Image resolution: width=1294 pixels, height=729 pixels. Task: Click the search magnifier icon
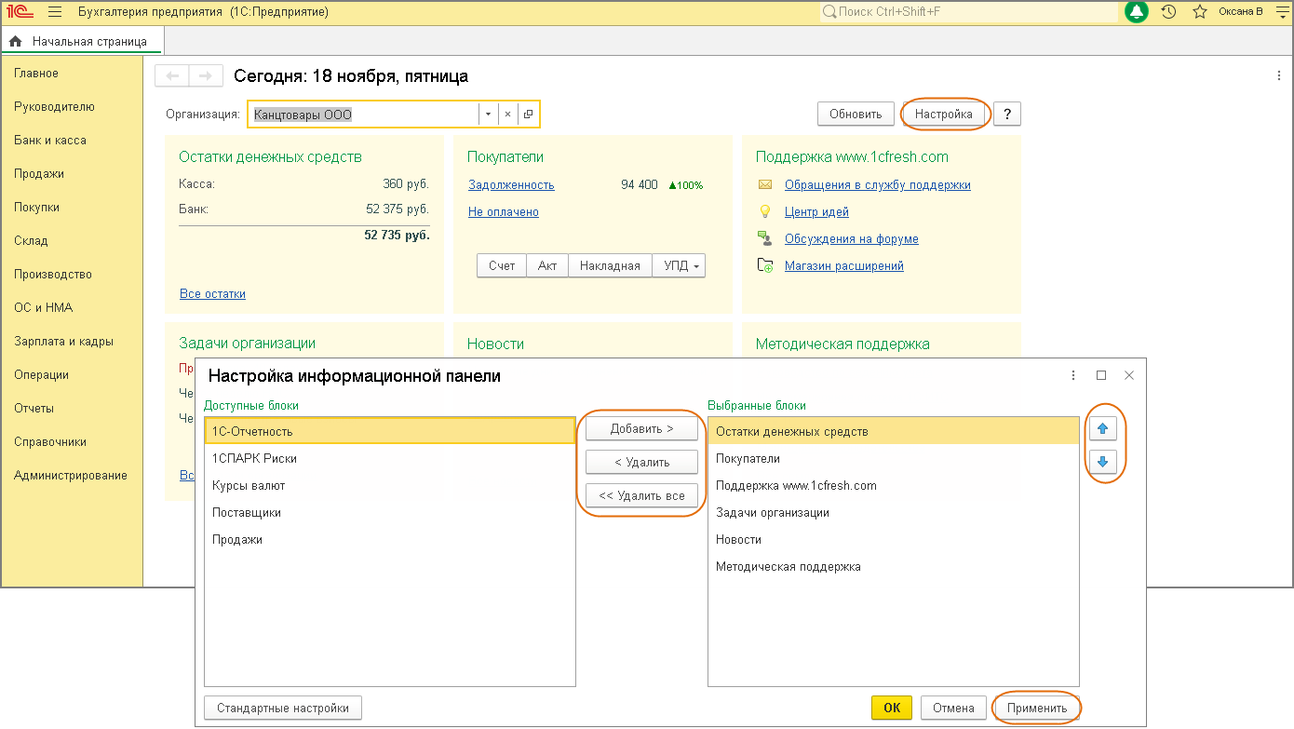829,12
